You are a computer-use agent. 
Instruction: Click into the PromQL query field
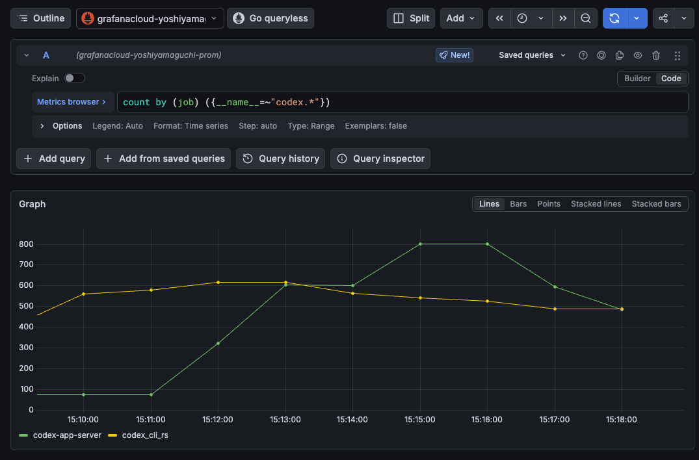click(402, 102)
